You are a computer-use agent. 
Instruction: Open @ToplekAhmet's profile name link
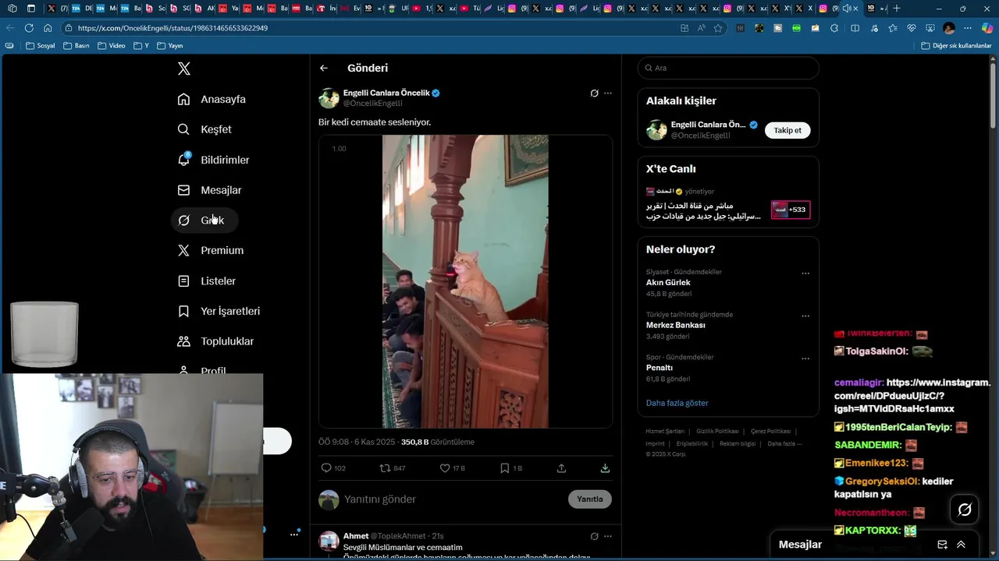[x=398, y=536]
